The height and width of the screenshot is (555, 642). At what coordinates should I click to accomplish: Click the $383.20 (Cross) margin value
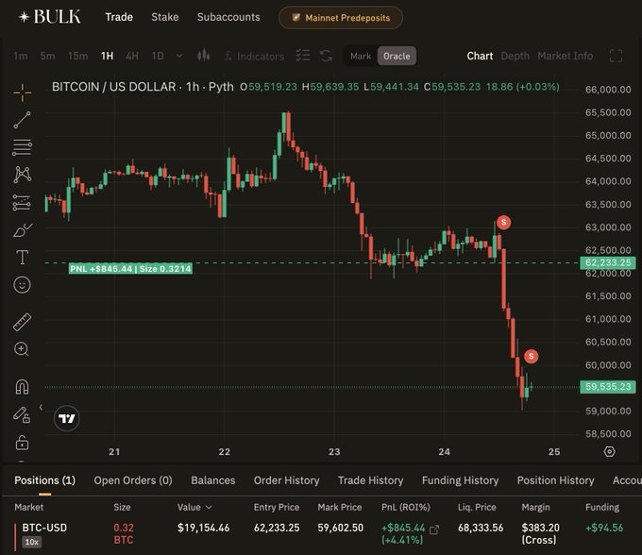coord(540,533)
